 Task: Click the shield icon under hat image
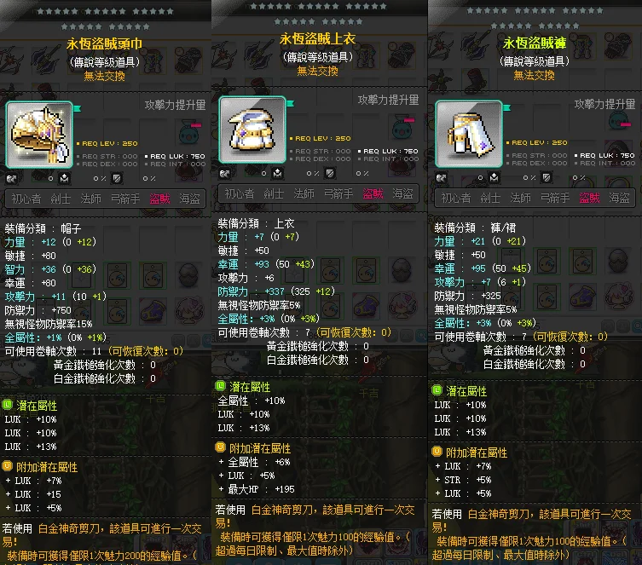(x=117, y=178)
